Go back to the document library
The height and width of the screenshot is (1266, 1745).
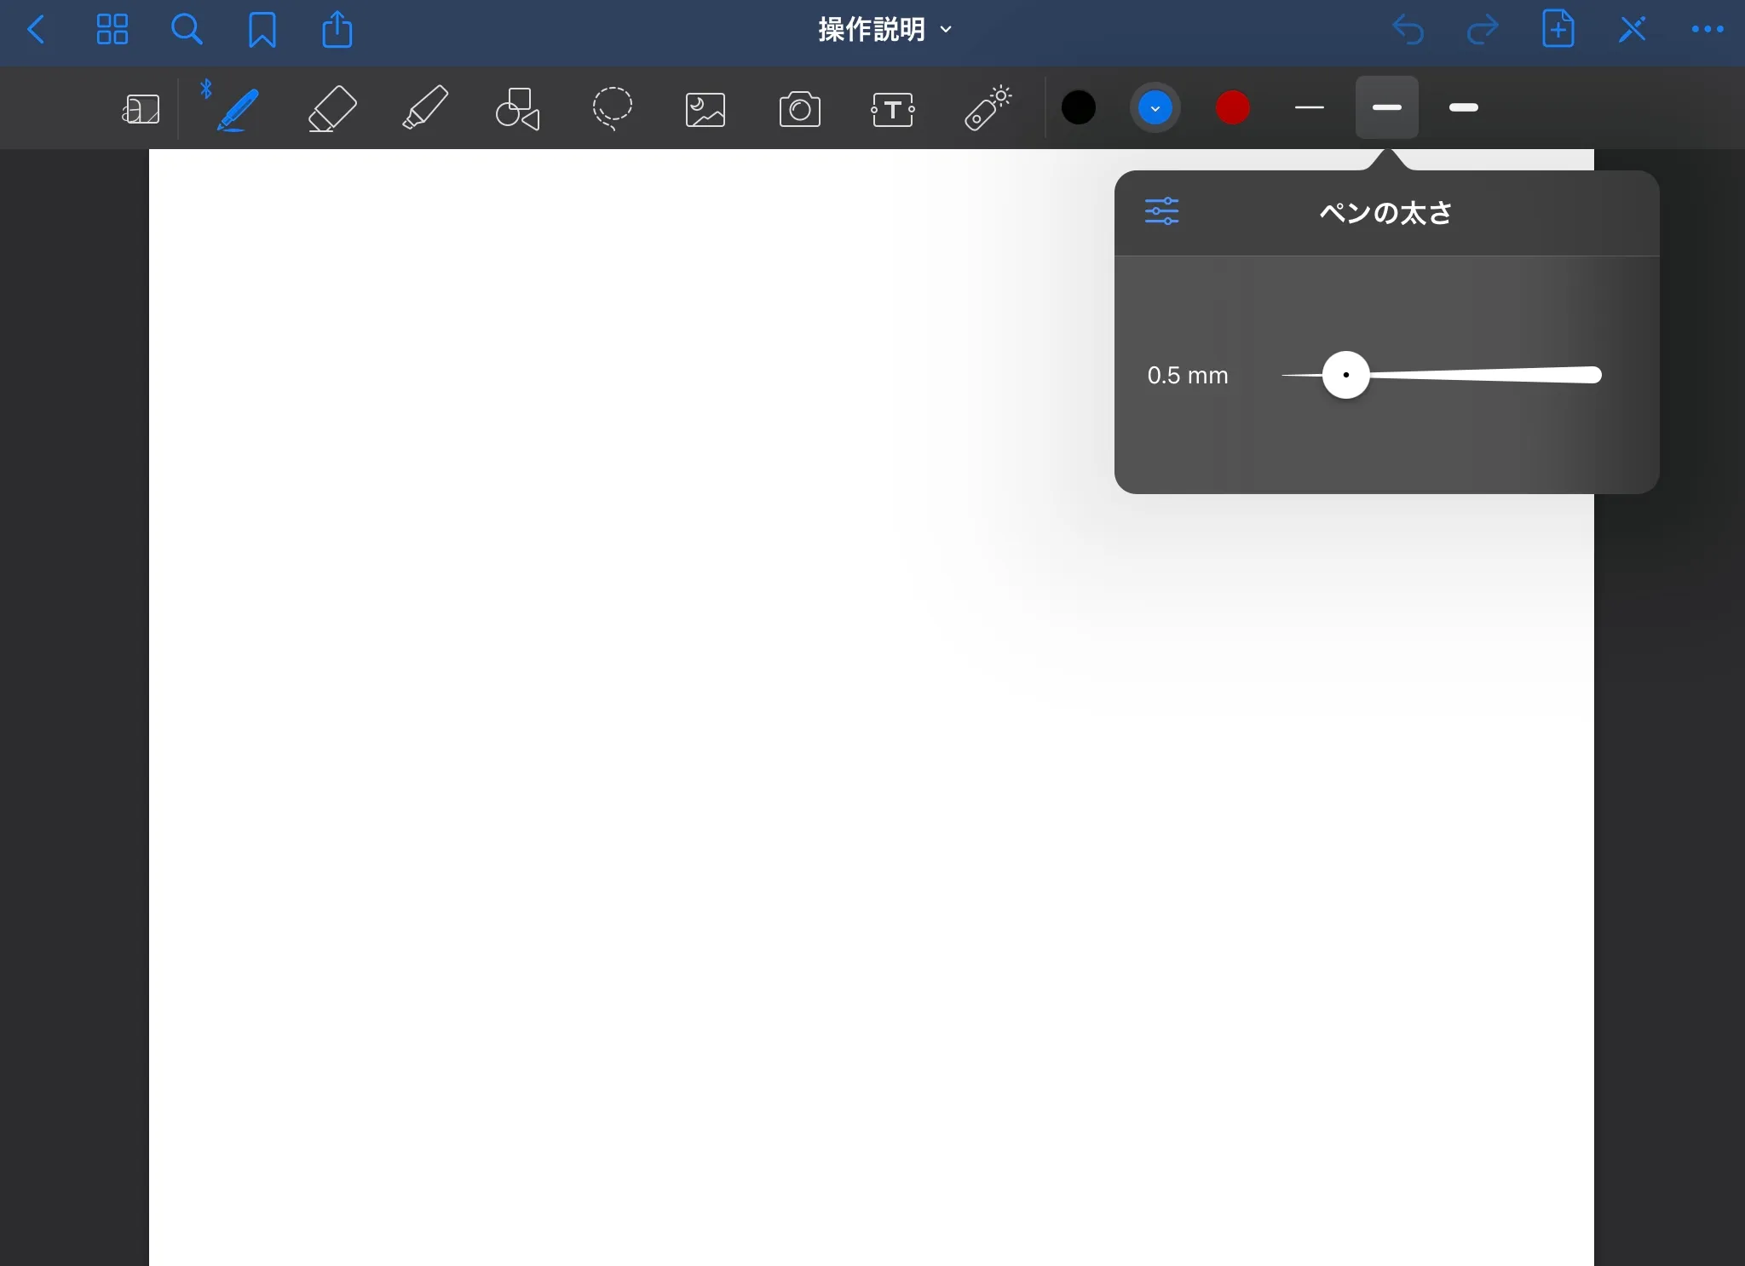click(x=36, y=30)
